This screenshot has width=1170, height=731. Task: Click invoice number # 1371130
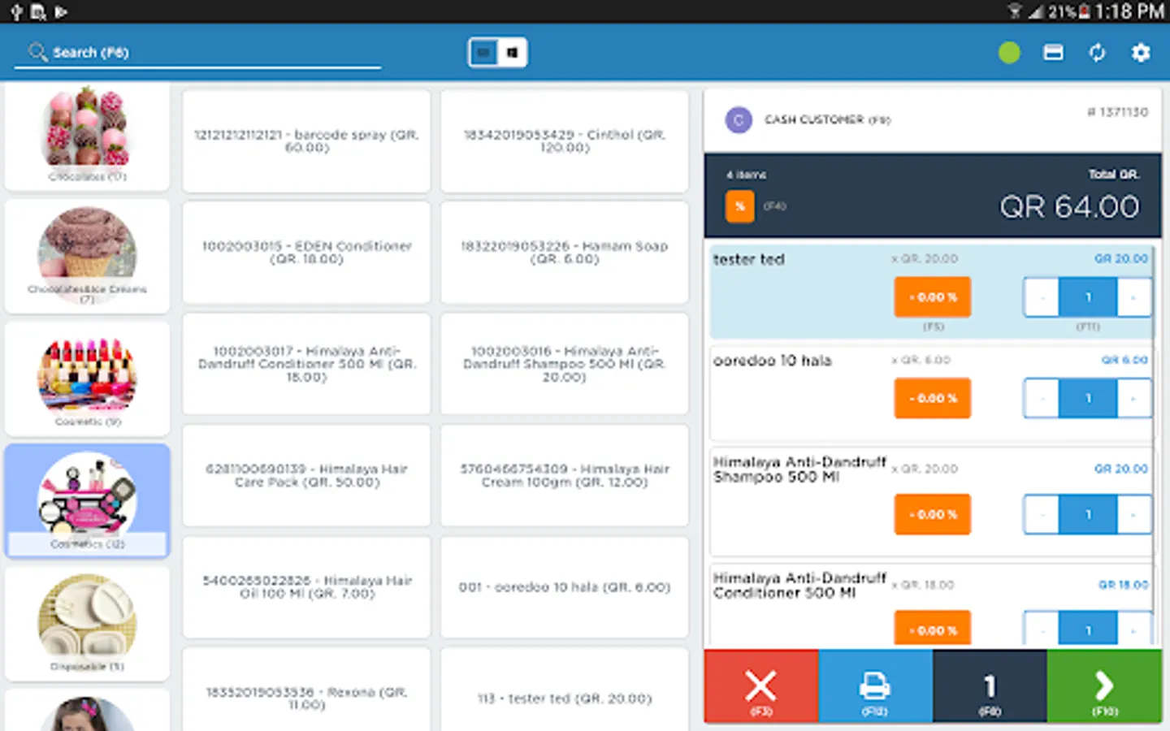click(x=1117, y=112)
